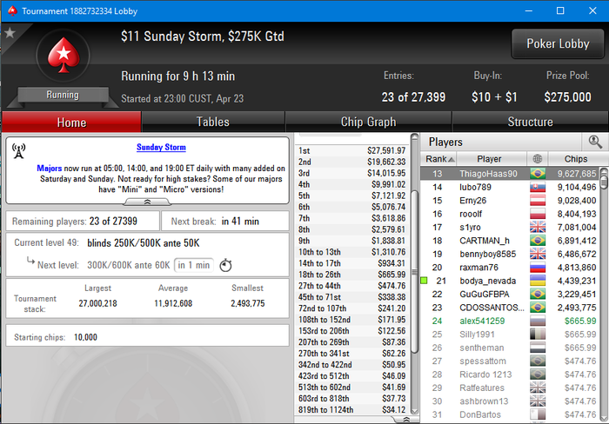Select player row Erny26
This screenshot has height=424, width=609.
(511, 201)
